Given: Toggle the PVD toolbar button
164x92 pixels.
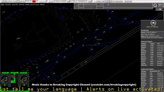Looking at the screenshot, I should coord(14,1).
